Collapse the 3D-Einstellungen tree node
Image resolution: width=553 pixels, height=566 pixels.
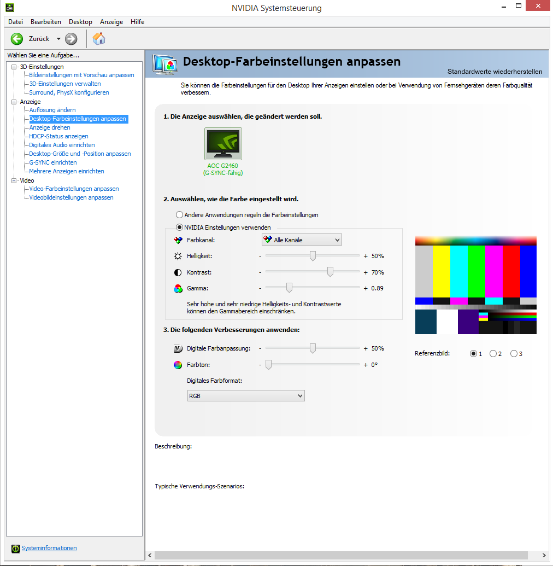pyautogui.click(x=14, y=67)
